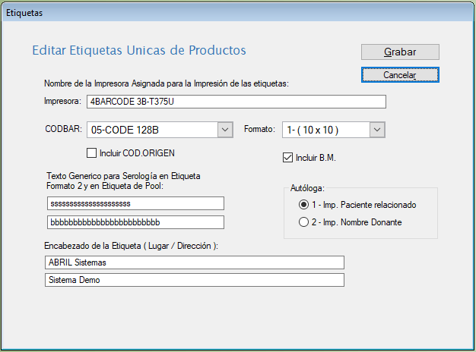
Task: Click the Etiquetas window title bar
Action: (228, 13)
